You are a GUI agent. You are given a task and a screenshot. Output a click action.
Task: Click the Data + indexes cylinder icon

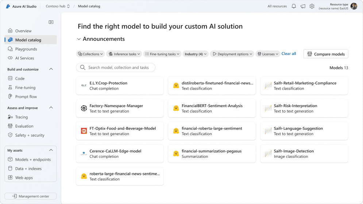coord(10,168)
